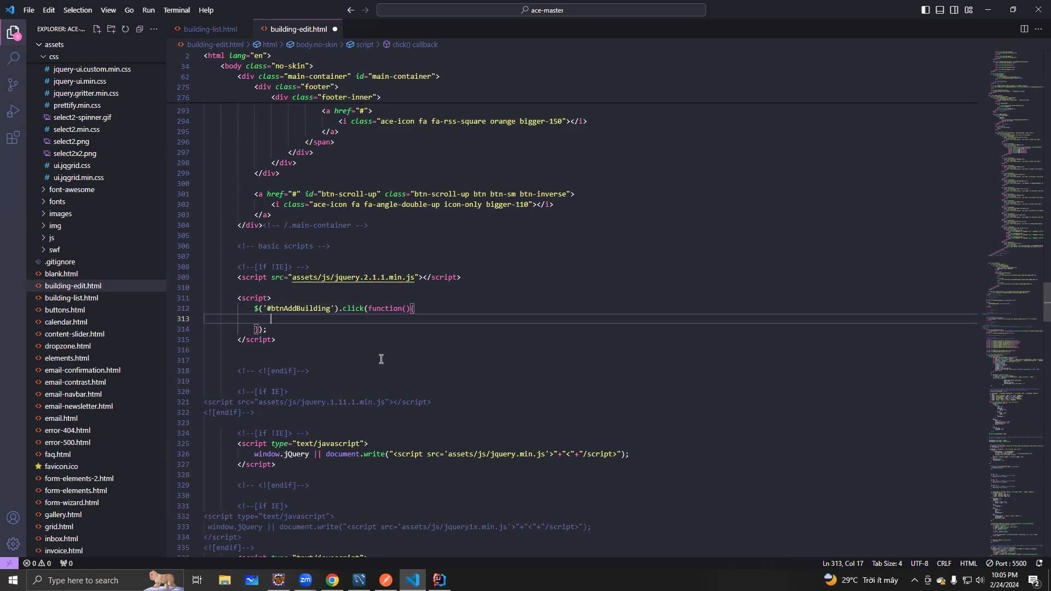Expand the fonts folder
Viewport: 1051px width, 591px height.
57,201
